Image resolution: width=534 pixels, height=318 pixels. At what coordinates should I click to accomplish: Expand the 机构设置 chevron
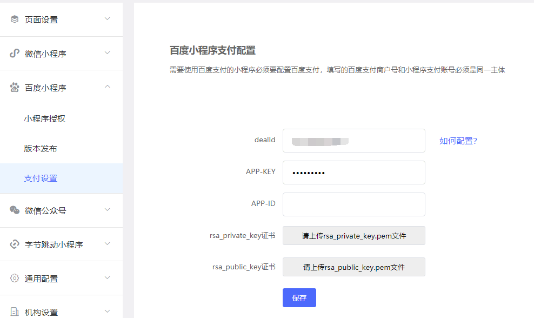tap(107, 311)
